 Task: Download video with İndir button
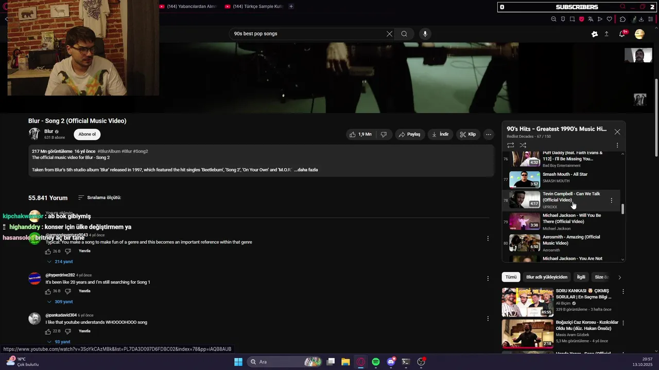(x=440, y=134)
